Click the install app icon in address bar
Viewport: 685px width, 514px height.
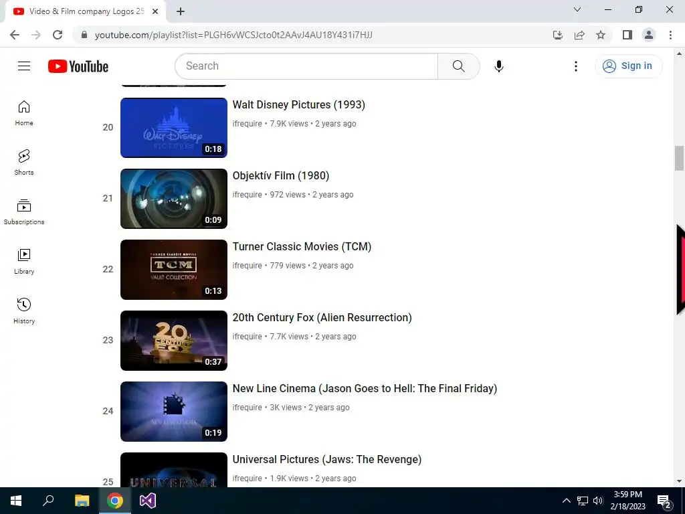(x=558, y=35)
